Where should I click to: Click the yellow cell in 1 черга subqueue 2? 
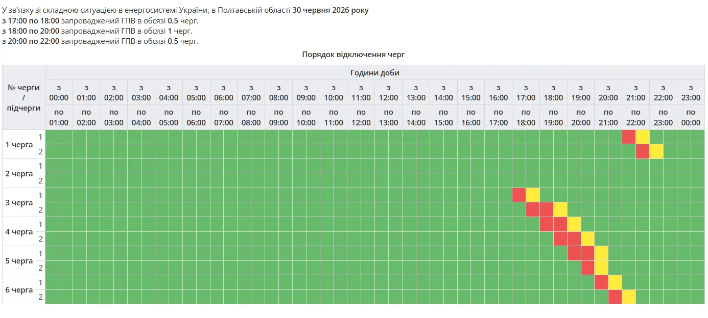[x=656, y=151]
